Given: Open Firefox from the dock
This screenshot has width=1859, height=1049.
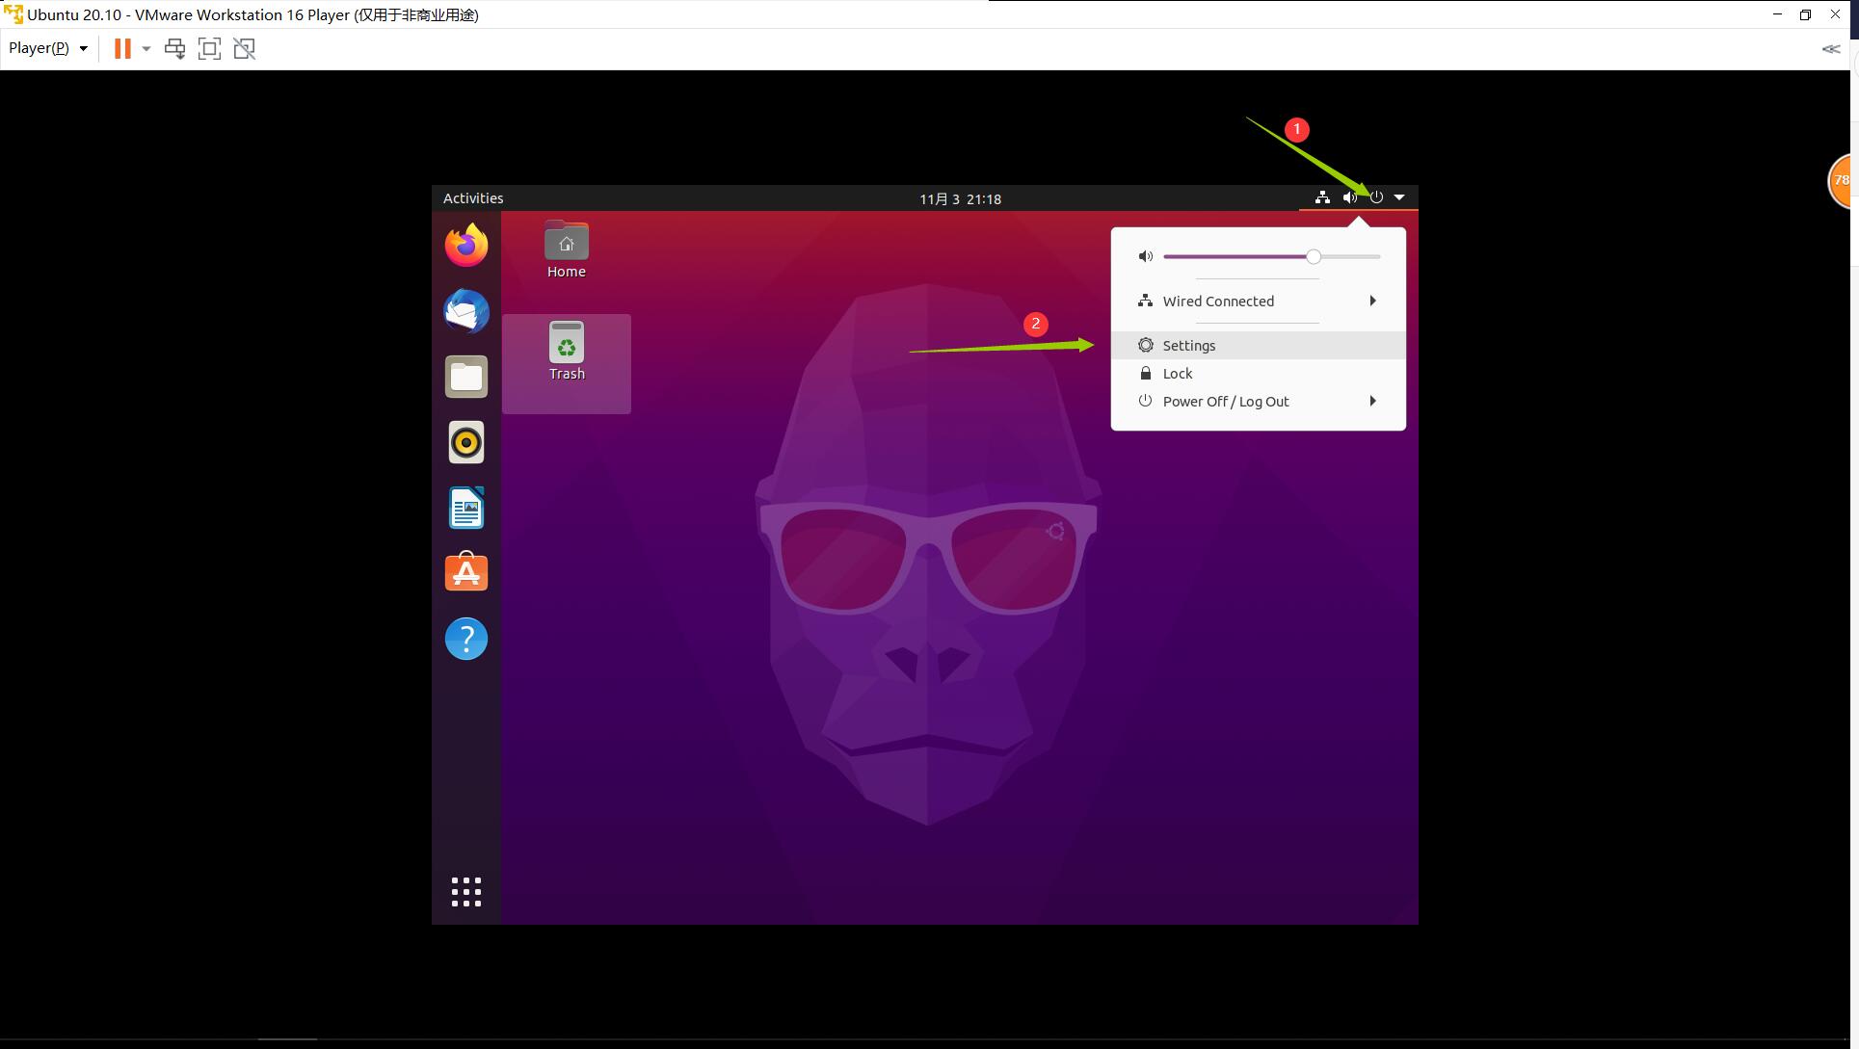Looking at the screenshot, I should [x=465, y=245].
